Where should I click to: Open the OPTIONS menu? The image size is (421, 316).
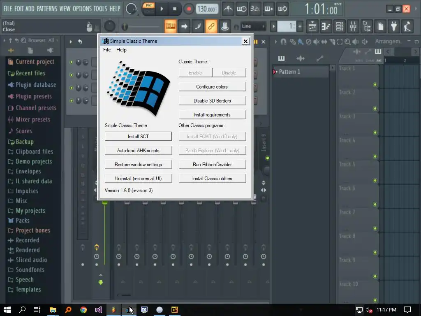coord(82,9)
